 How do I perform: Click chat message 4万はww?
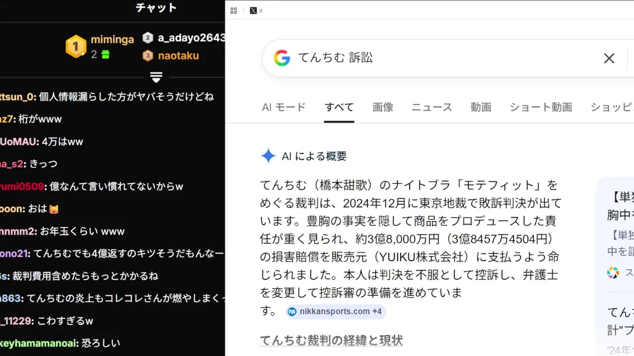62,142
